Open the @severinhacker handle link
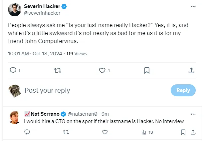 click(42, 13)
